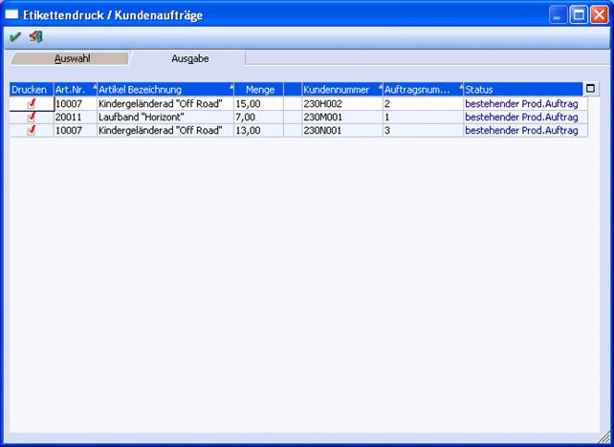
Task: Sort by Art.Nr. column header
Action: pos(73,90)
